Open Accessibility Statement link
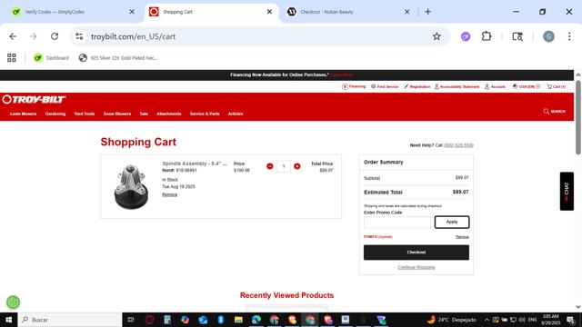Viewport: 582px width, 327px height. coord(457,86)
